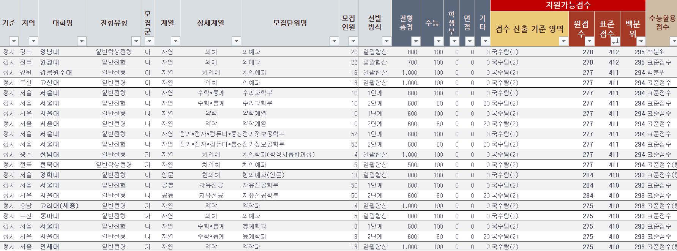
Task: Open the 기타 column filter dropdown
Action: coord(485,41)
